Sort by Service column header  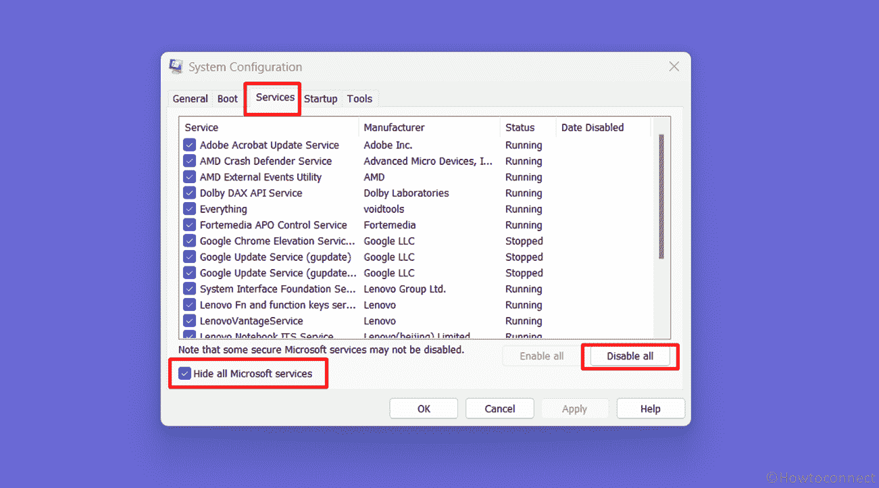pos(269,127)
